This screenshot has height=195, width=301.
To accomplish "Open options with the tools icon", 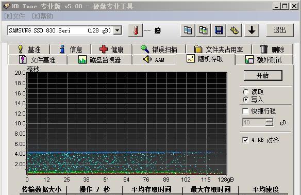I will (235, 30).
